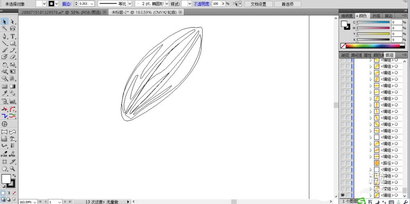Screen dimensions: 410x204
Task: Select the Blob Brush tool
Action: click(5, 57)
